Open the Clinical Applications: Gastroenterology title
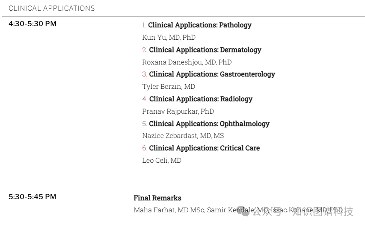This screenshot has width=365, height=226. coord(212,74)
